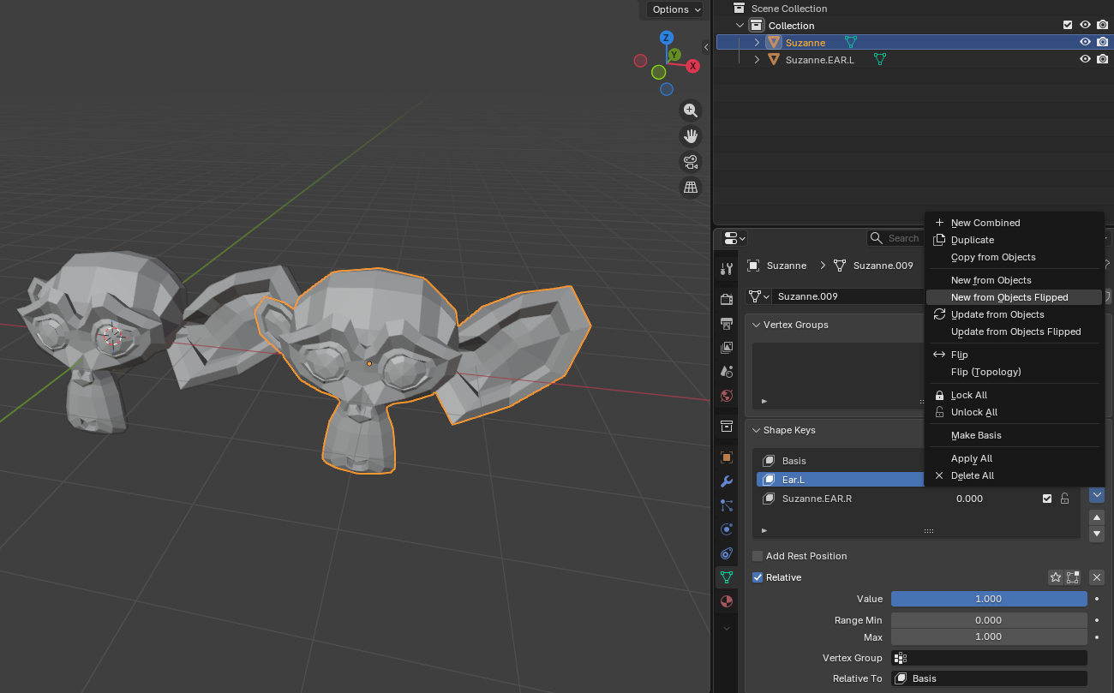The width and height of the screenshot is (1114, 693).
Task: Move shape key up with arrow button
Action: click(x=1097, y=517)
